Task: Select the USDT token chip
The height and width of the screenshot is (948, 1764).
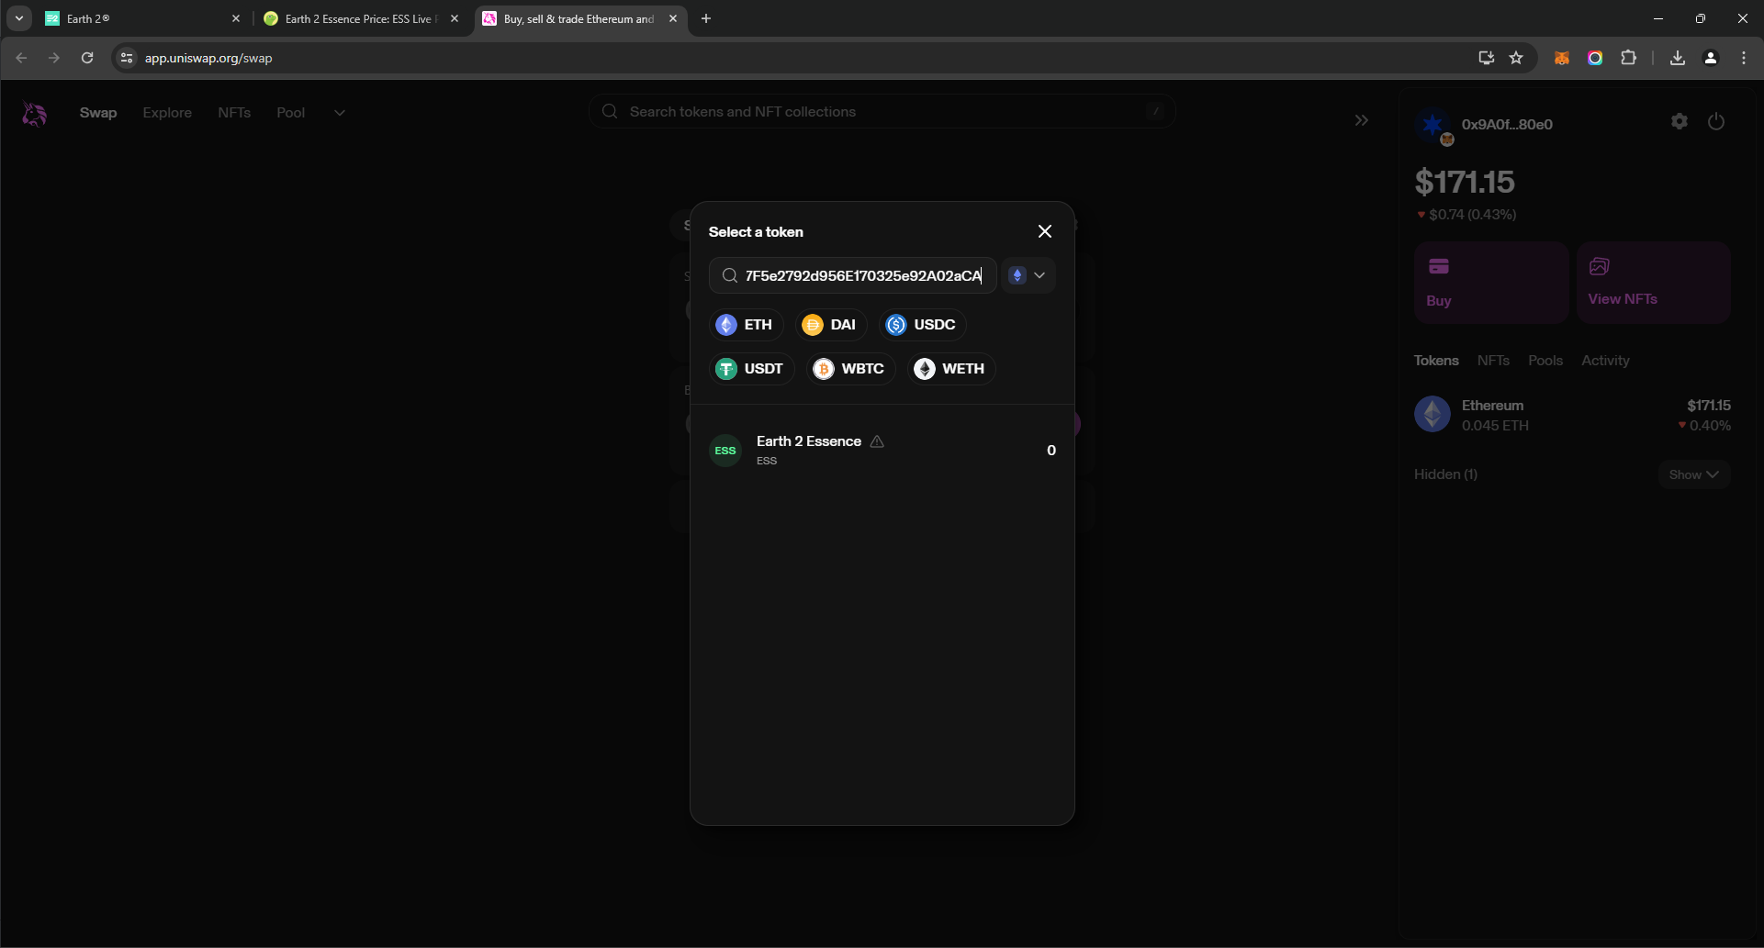Action: (x=751, y=369)
